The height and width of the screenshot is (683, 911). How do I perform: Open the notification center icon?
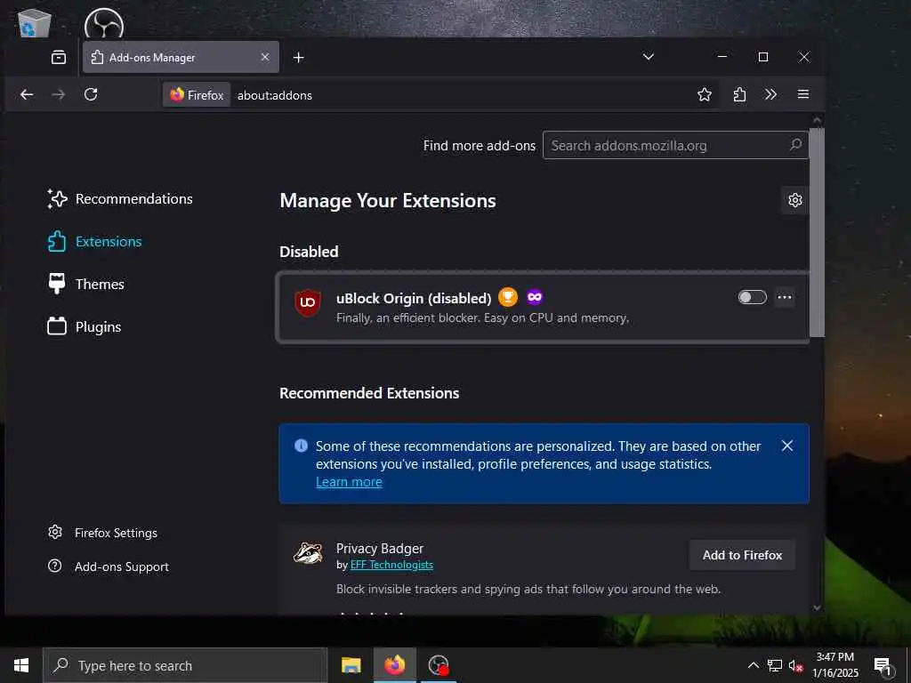click(883, 666)
